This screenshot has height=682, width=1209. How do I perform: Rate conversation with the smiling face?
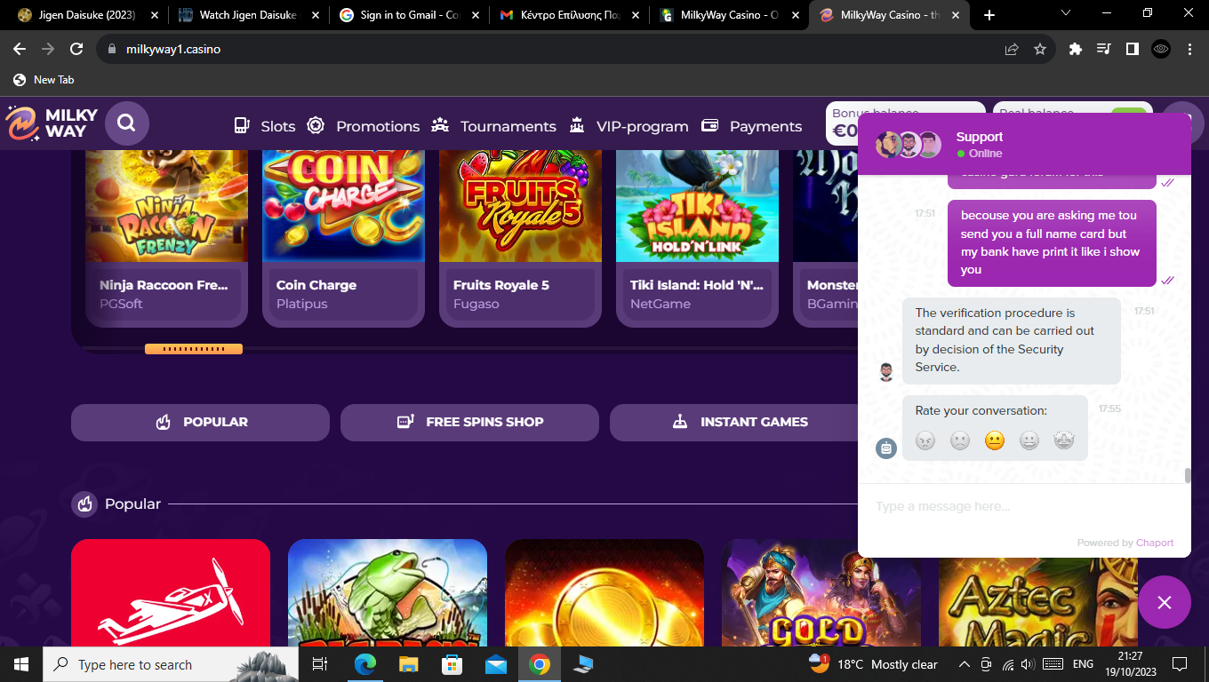1029,440
